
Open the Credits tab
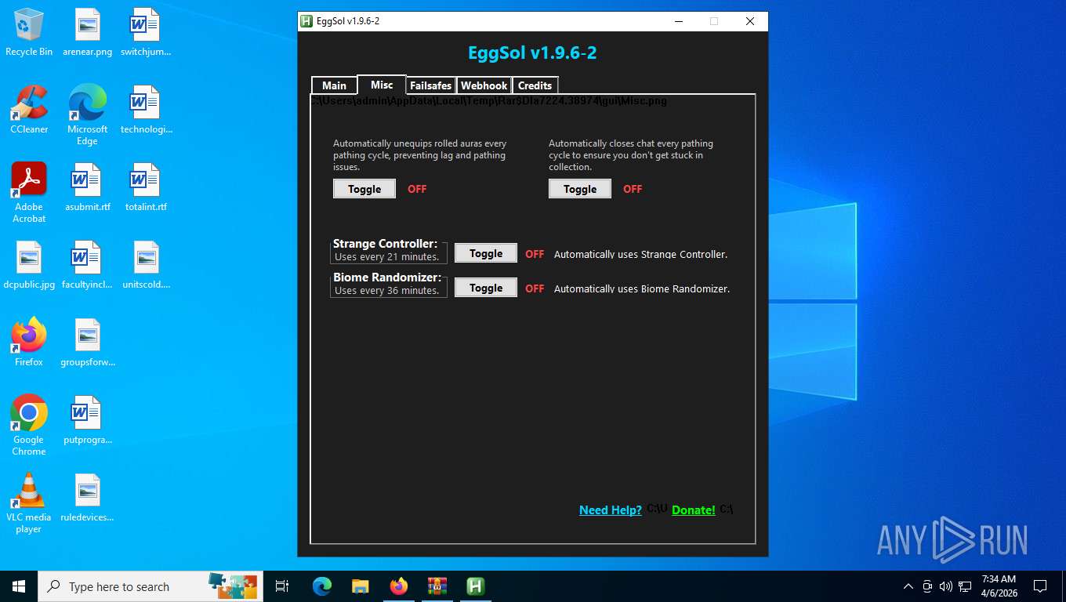tap(535, 85)
